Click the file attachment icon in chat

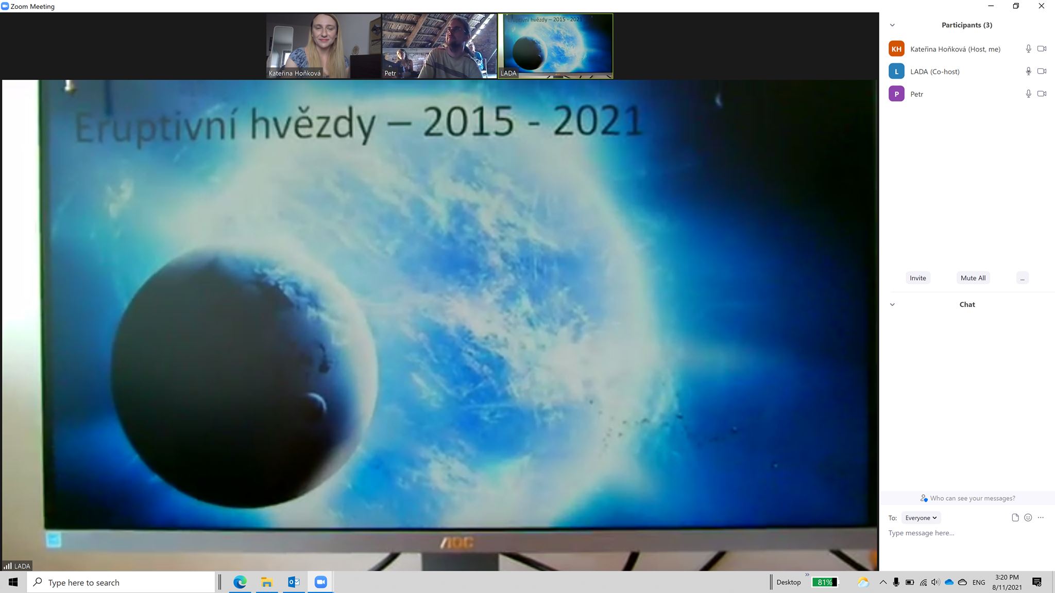tap(1015, 518)
